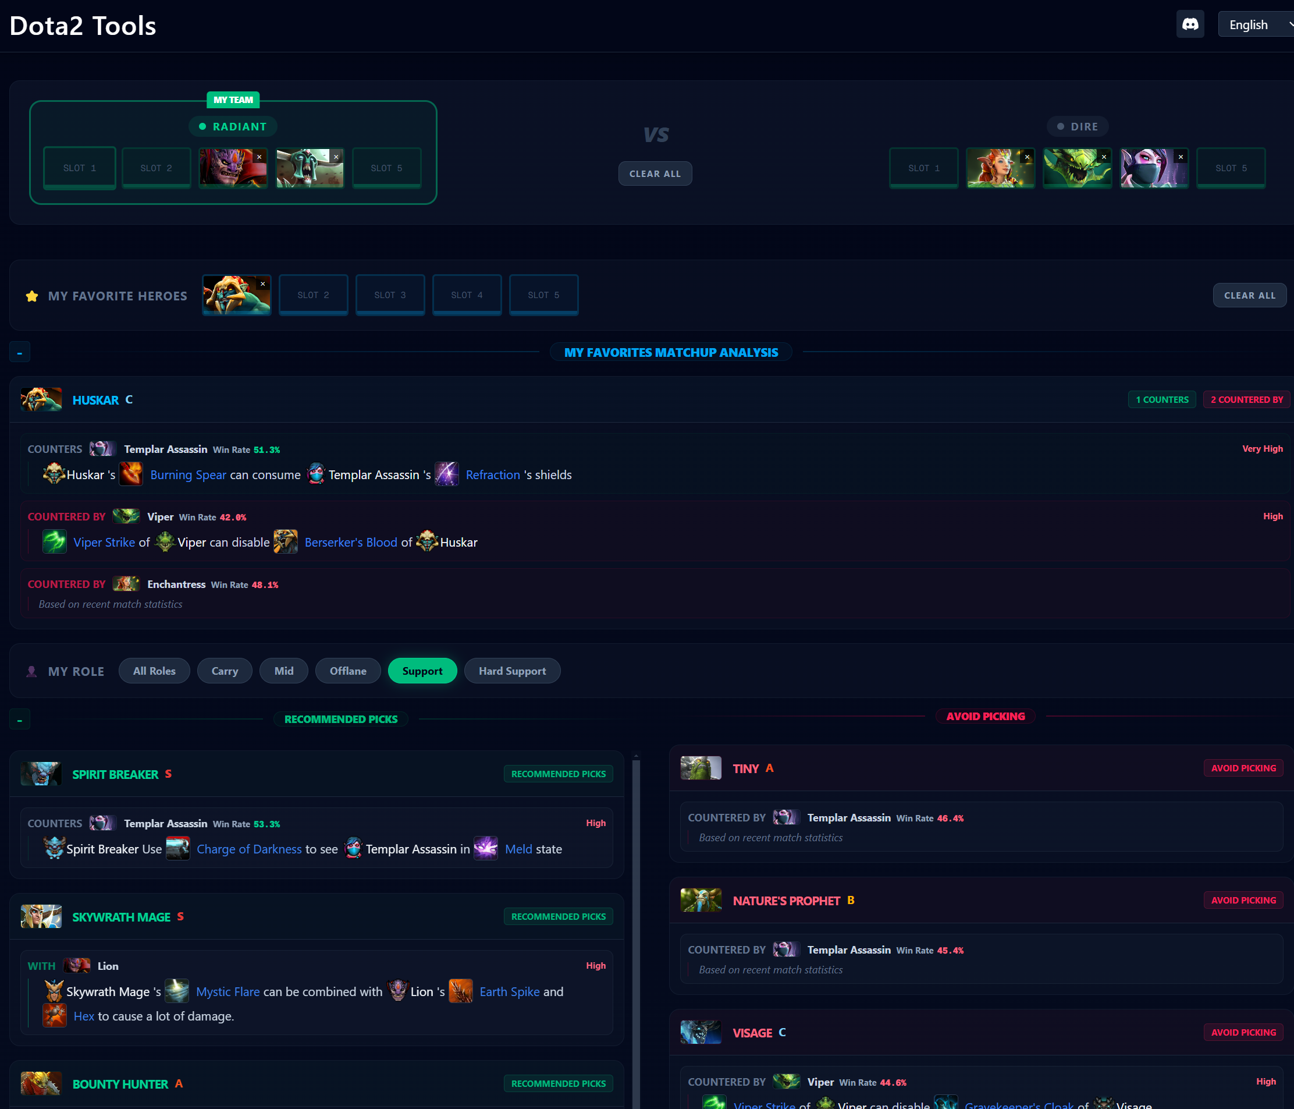
Task: Select the All Roles filter
Action: point(154,671)
